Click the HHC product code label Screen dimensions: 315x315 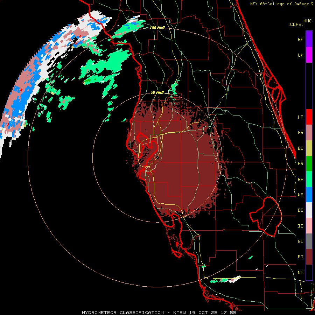coord(307,21)
